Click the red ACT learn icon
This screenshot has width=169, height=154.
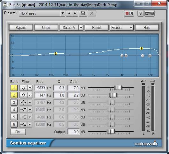point(129,13)
